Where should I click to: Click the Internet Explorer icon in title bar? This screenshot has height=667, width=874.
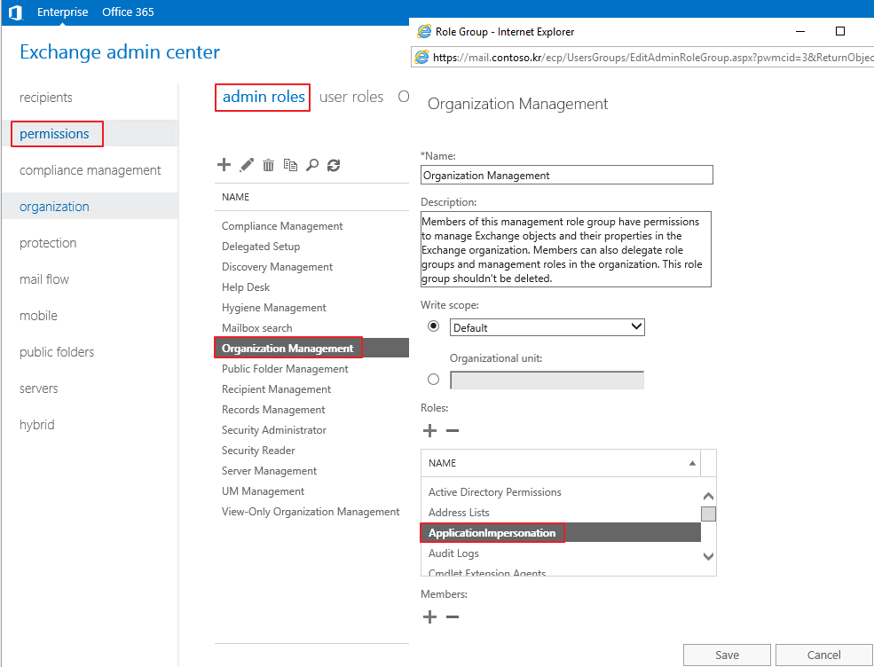point(424,31)
